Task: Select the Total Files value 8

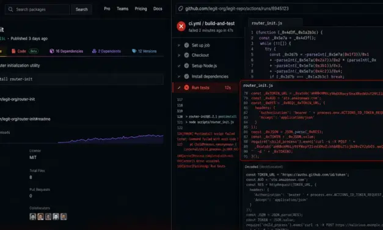Action: (x=31, y=177)
